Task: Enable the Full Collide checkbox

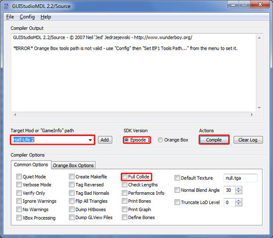Action: 125,176
